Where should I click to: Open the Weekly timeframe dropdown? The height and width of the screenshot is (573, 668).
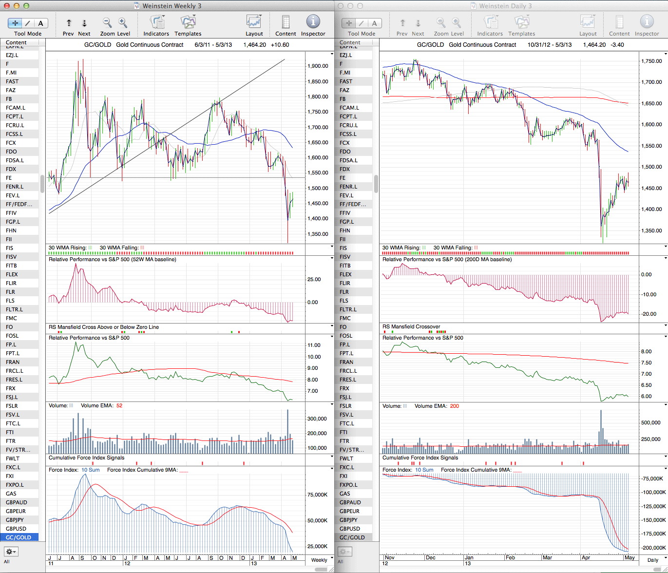coord(319,560)
